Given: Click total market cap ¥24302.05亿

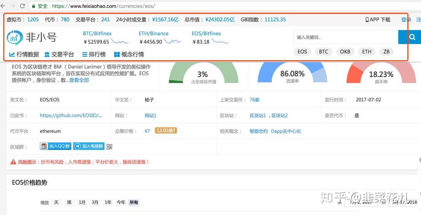Looking at the screenshot, I should point(220,19).
